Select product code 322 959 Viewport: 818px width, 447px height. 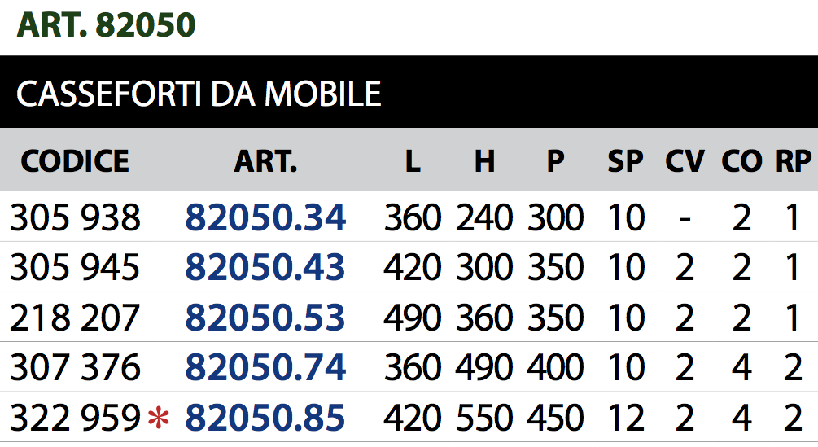pyautogui.click(x=75, y=419)
